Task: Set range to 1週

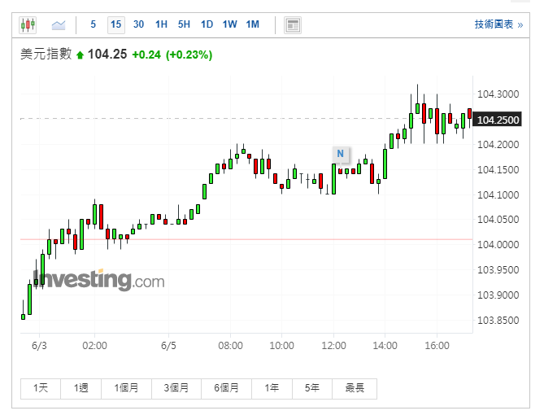Action: click(81, 388)
